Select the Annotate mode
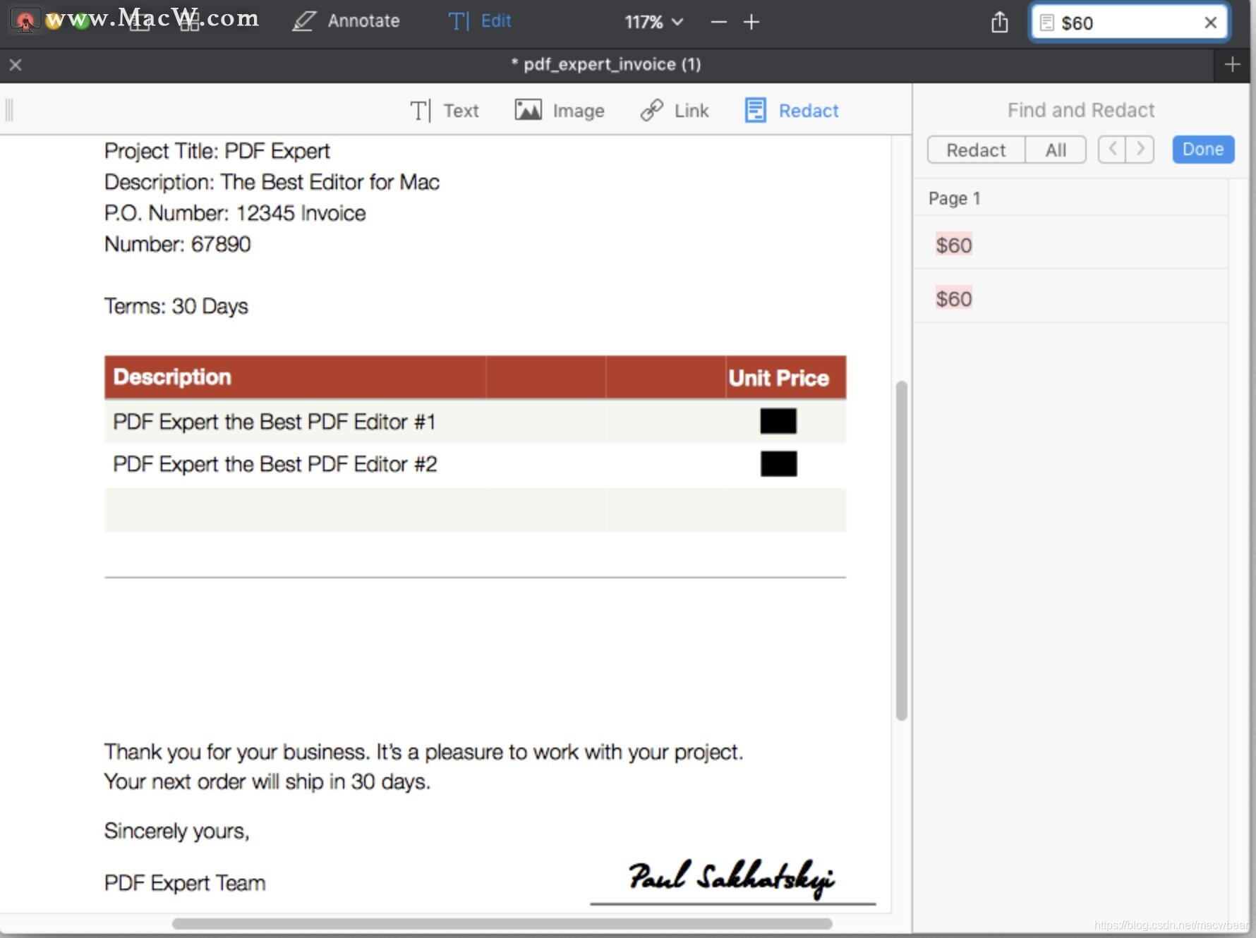The height and width of the screenshot is (938, 1256). point(346,21)
